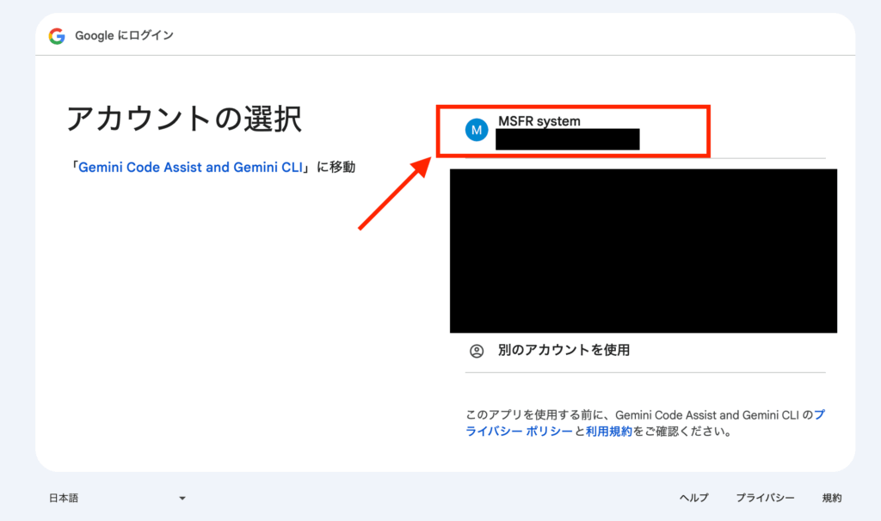Screen dimensions: 881x521
Task: Open Gemini Code Assist and Gemini CLI link
Action: (190, 168)
